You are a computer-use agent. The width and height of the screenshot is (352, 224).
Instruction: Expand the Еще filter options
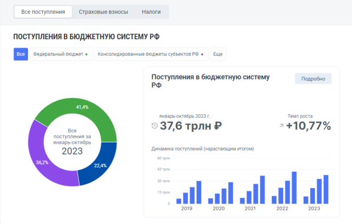218,54
